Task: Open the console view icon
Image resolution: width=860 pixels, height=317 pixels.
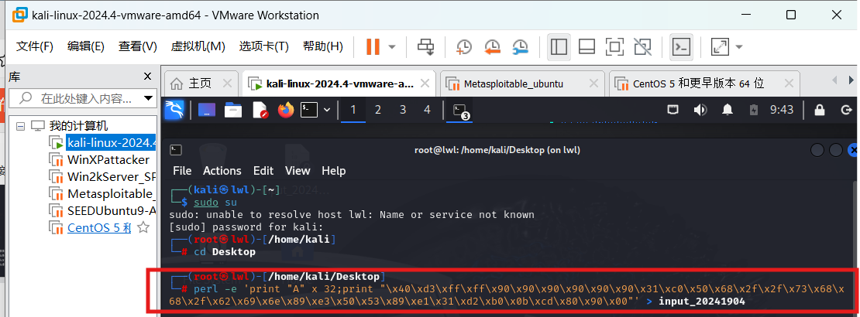Action: pyautogui.click(x=681, y=46)
